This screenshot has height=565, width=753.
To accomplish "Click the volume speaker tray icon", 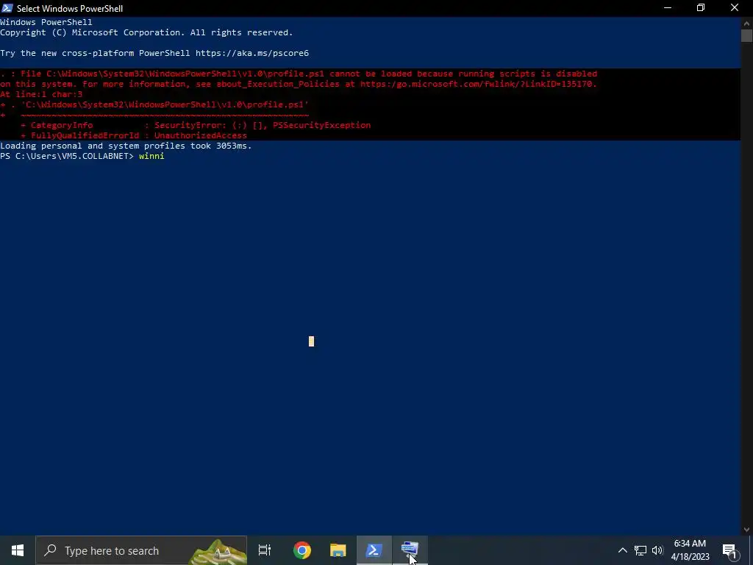I will 657,550.
